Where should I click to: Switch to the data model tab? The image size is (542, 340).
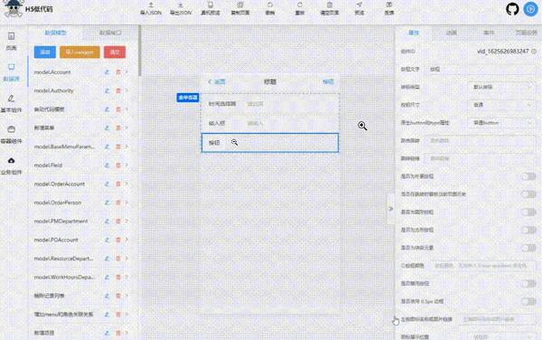pos(55,33)
